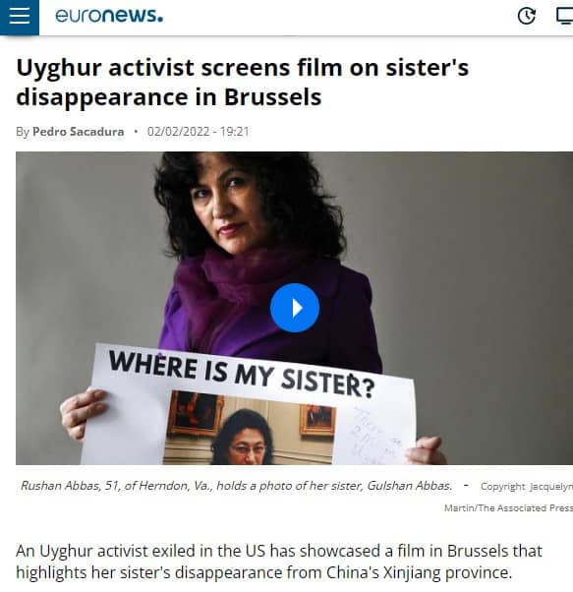Open author Pedro Sacadura's profile
573x592 pixels.
coord(78,132)
